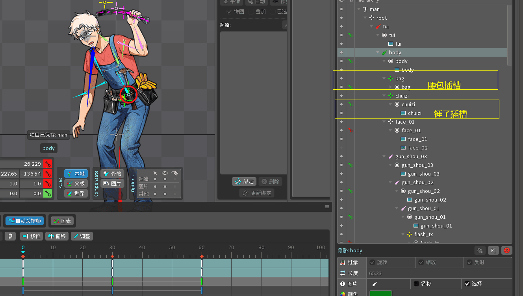This screenshot has height=296, width=523.
Task: Click the Compensate images (图片) button
Action: click(x=112, y=183)
